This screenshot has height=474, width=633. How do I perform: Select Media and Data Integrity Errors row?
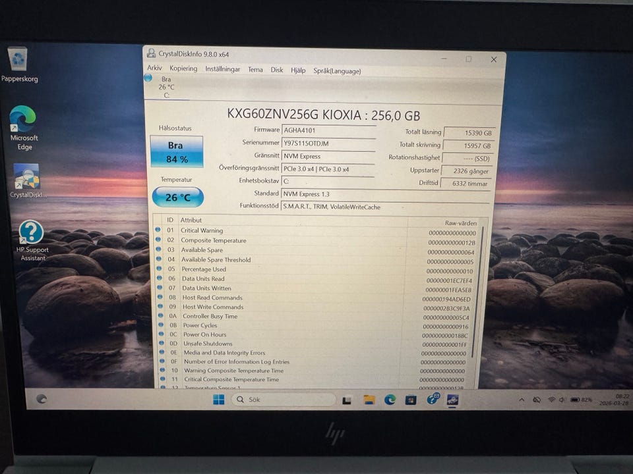[316, 352]
